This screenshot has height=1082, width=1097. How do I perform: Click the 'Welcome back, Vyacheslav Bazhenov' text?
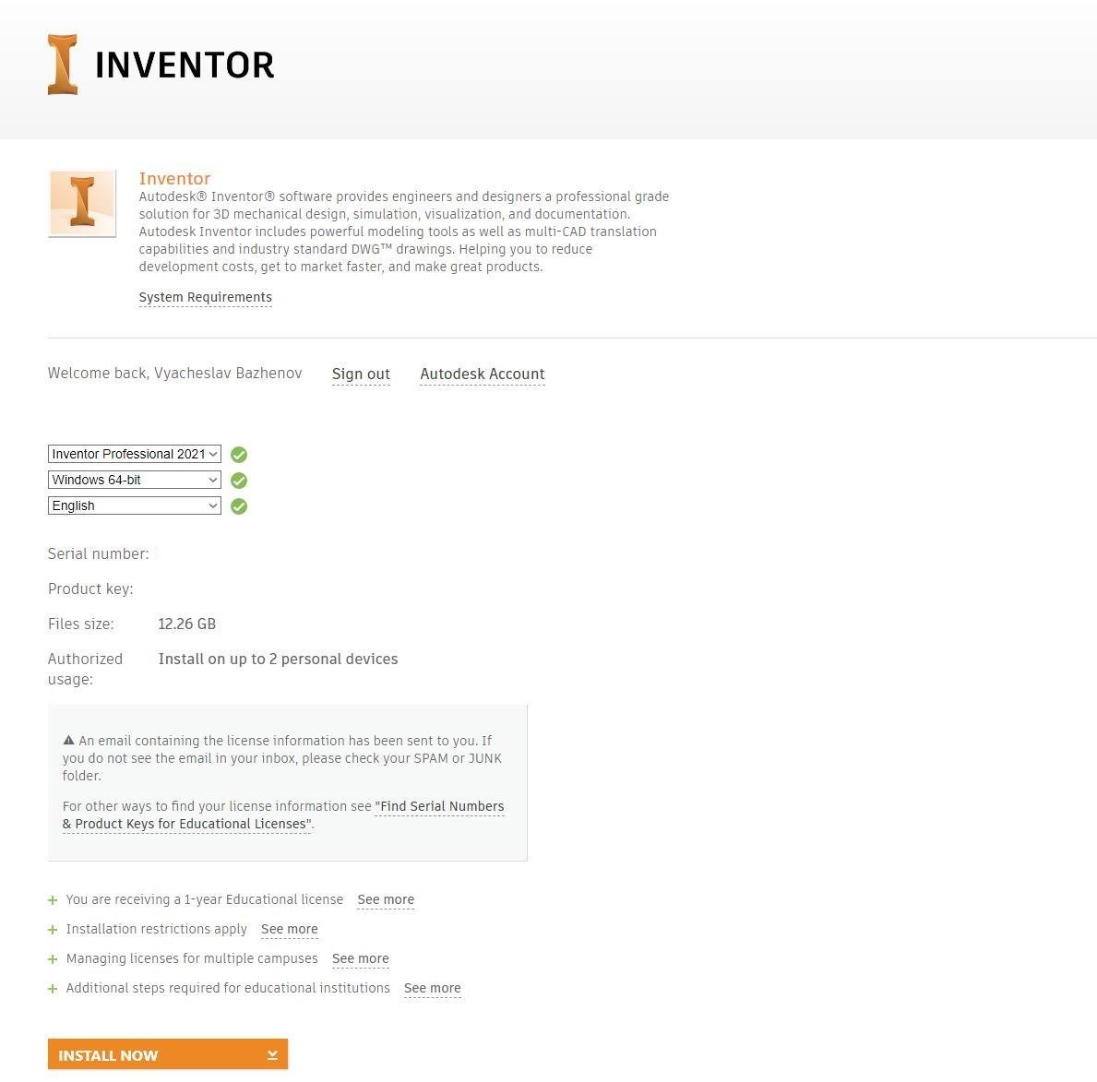175,374
